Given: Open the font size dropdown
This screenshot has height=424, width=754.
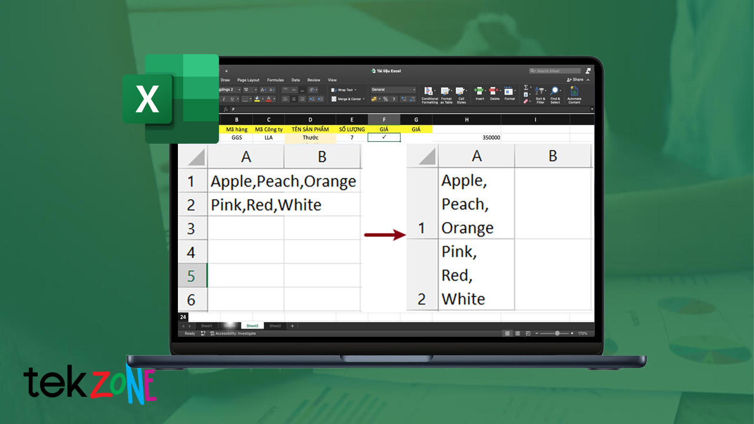Looking at the screenshot, I should [x=256, y=90].
